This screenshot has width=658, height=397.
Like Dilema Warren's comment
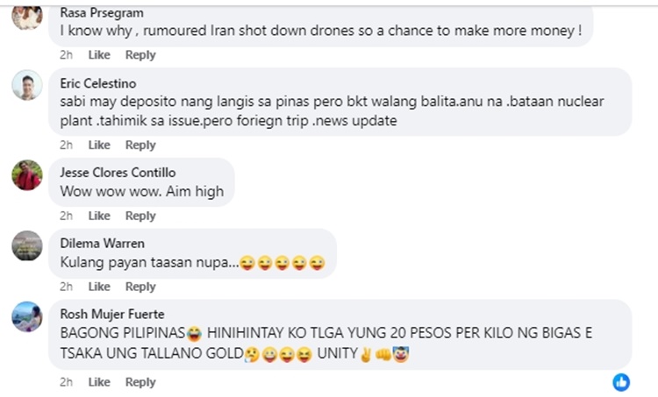coord(99,287)
